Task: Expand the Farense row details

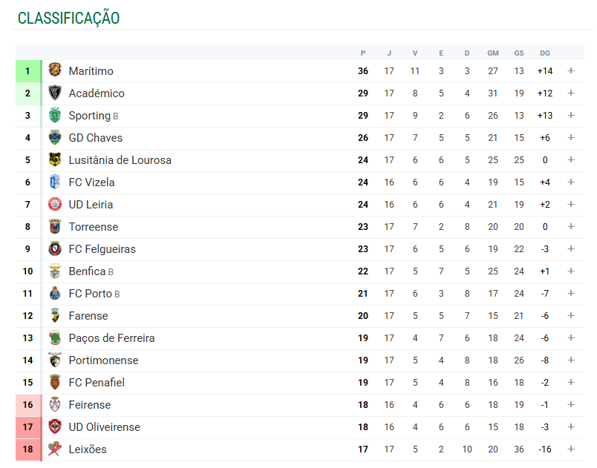Action: 571,316
